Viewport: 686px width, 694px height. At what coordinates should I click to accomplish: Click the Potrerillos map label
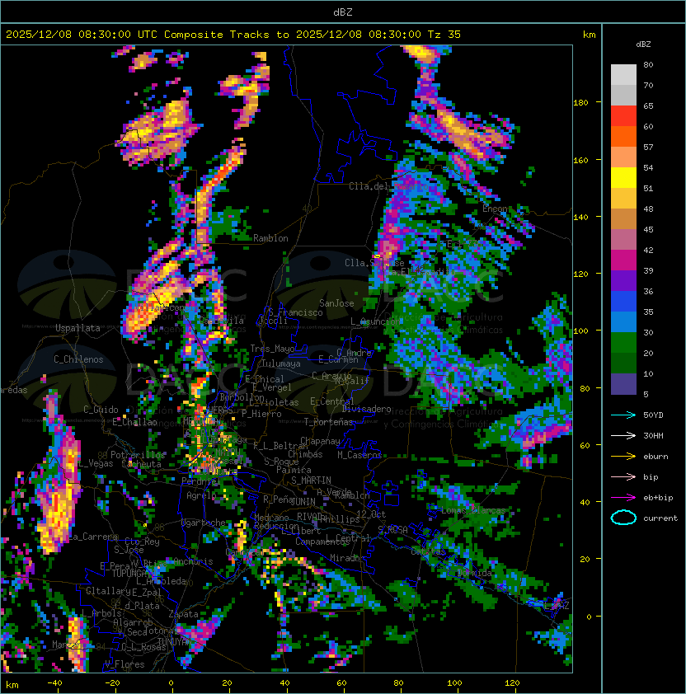[138, 454]
